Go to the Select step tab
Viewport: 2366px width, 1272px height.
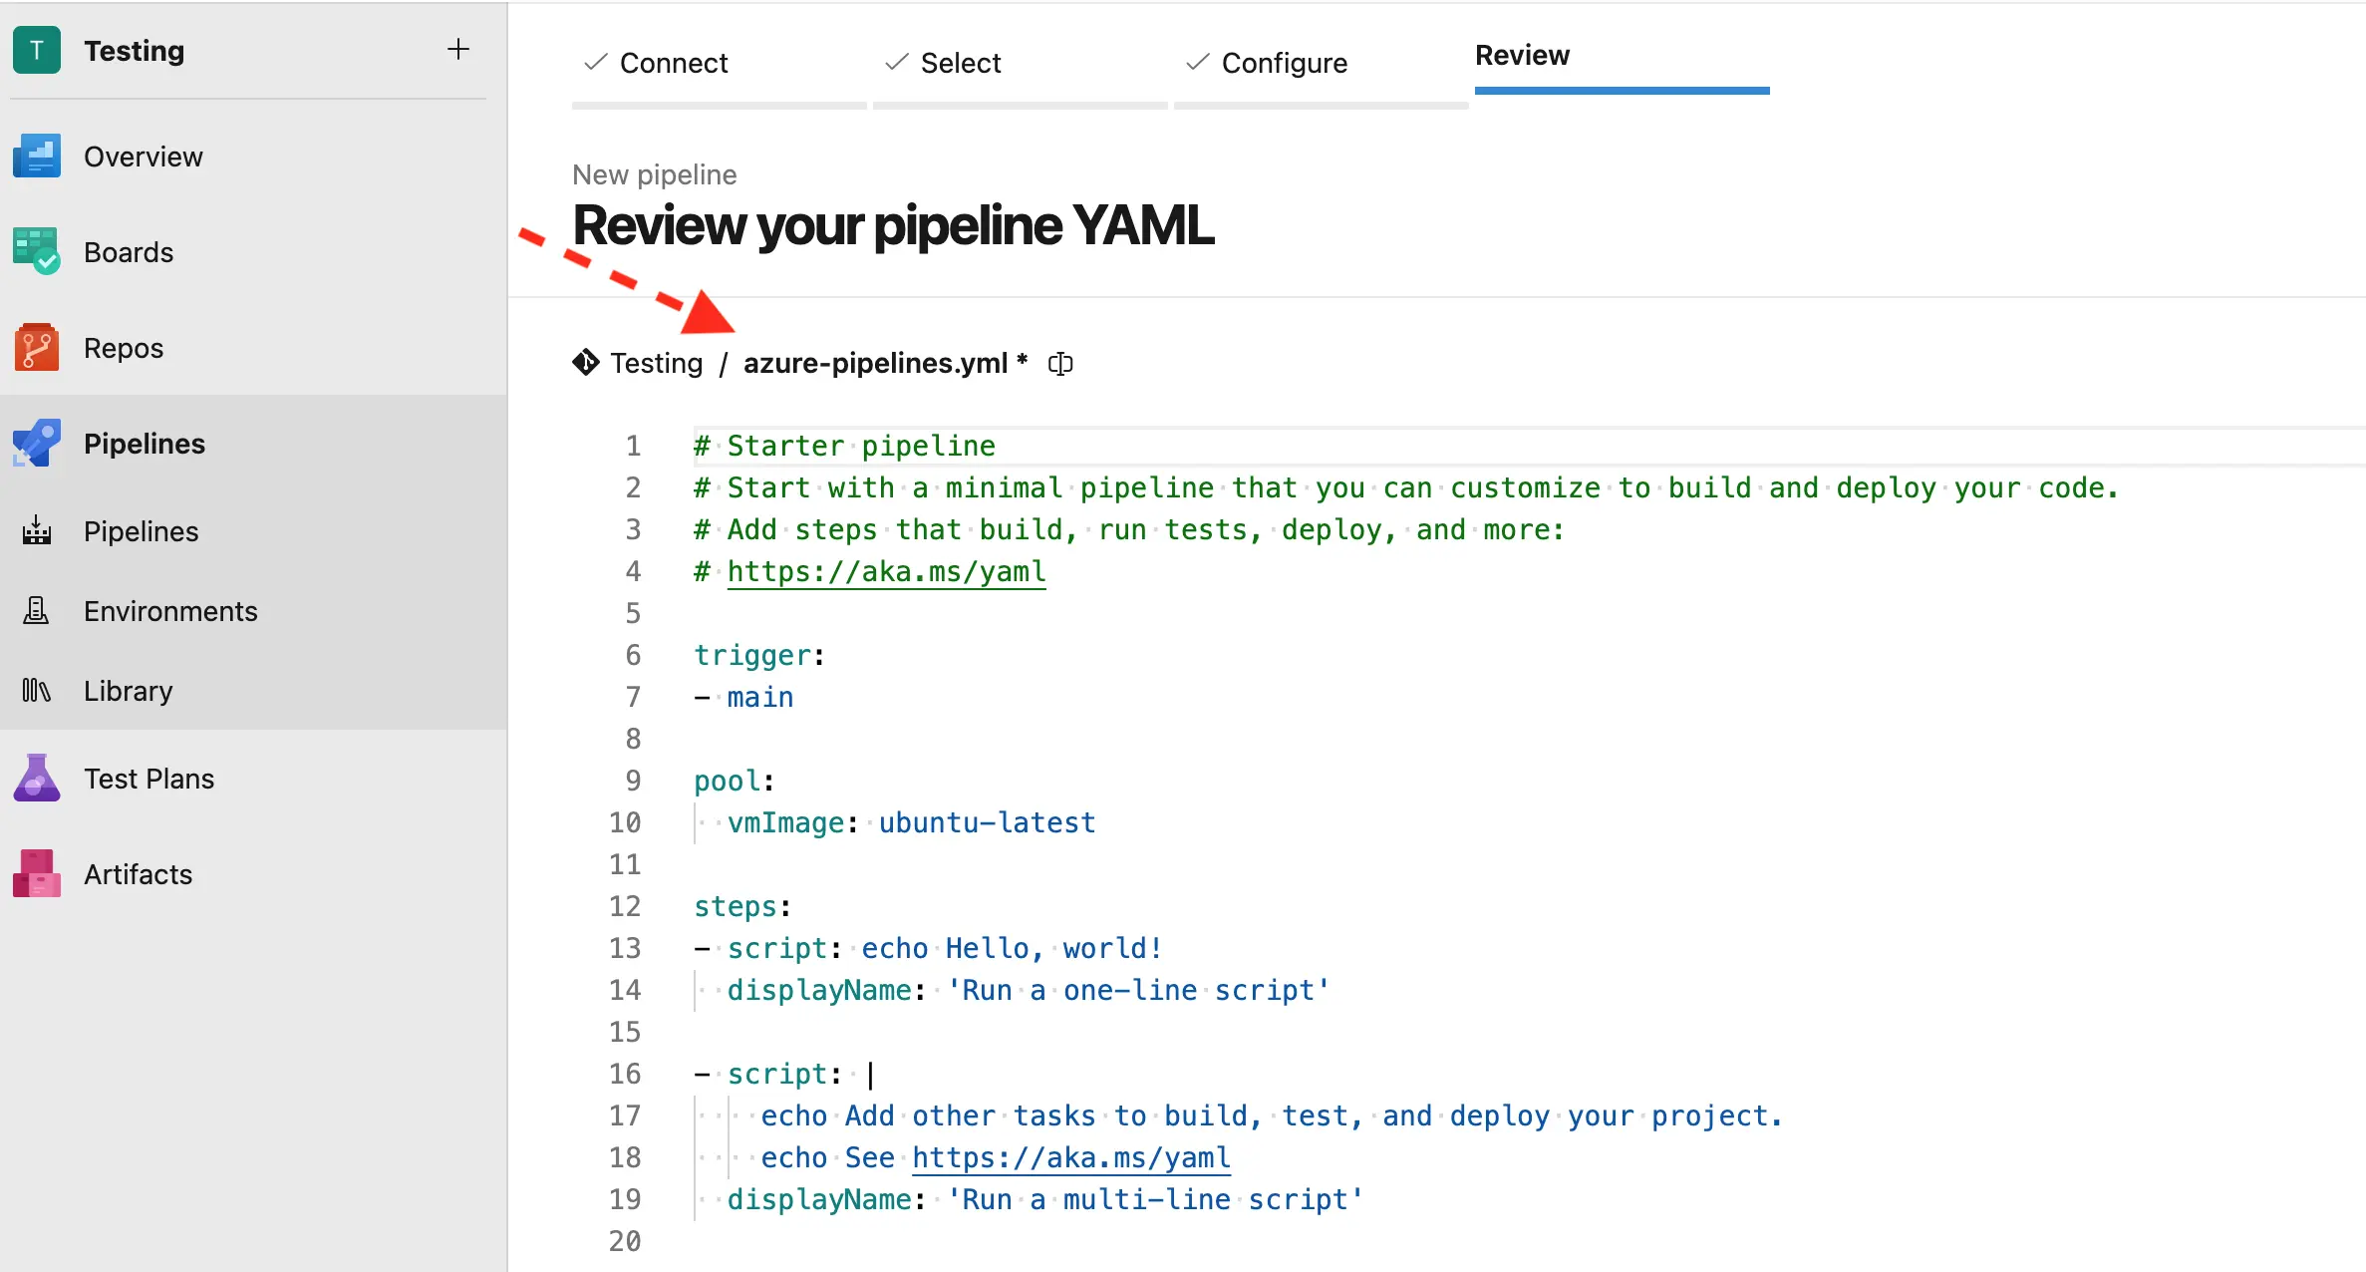(x=1020, y=63)
